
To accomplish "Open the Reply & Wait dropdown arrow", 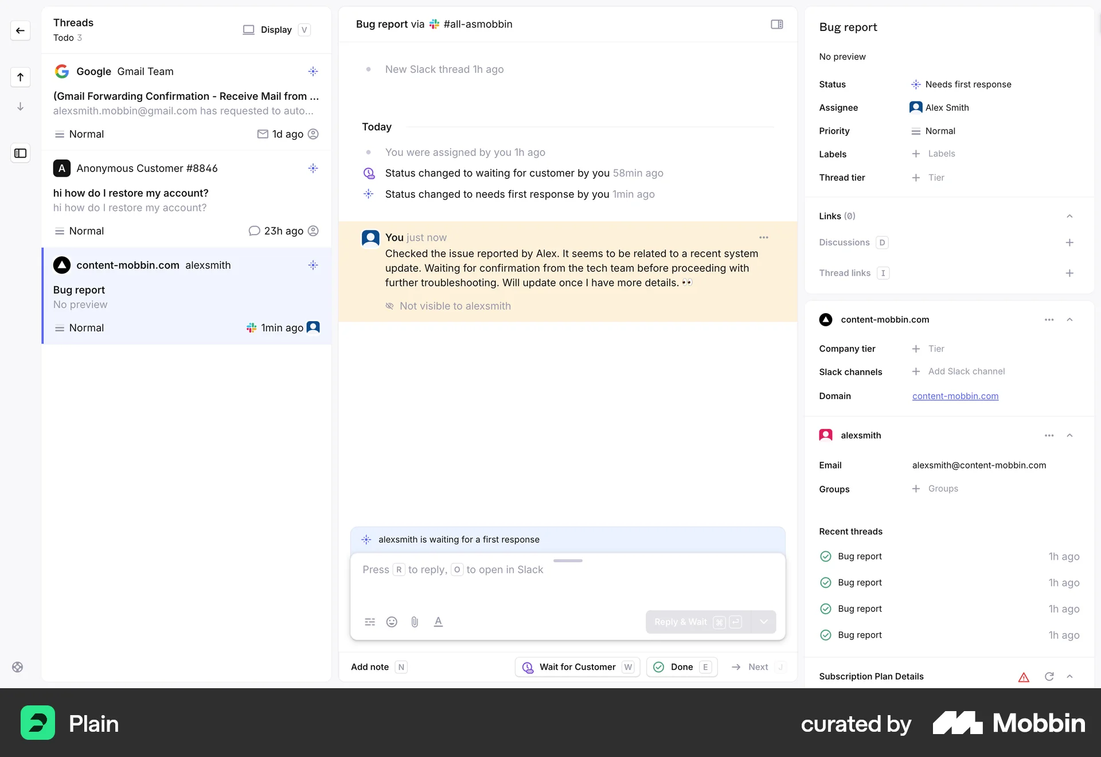I will click(763, 622).
